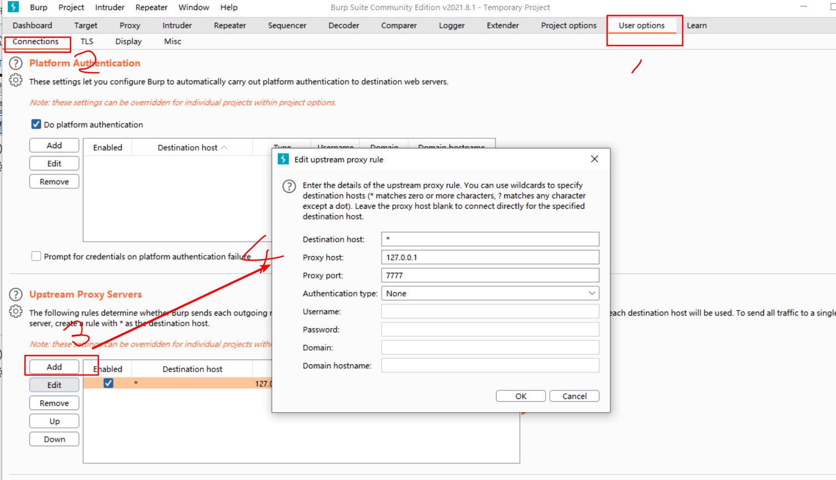Select the * destination host cell in proxy rule row
This screenshot has height=480, width=836.
tap(192, 383)
